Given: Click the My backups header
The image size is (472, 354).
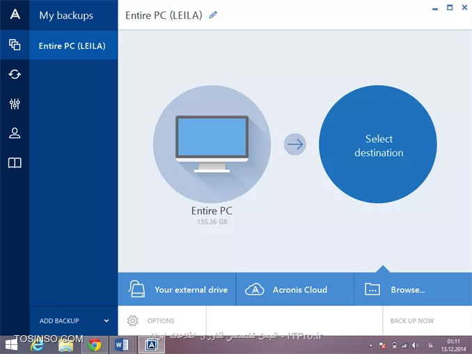Looking at the screenshot, I should 66,15.
